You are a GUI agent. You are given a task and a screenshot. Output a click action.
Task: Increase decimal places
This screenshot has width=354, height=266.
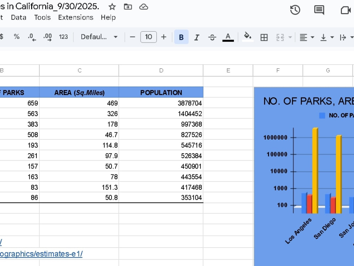coord(48,37)
